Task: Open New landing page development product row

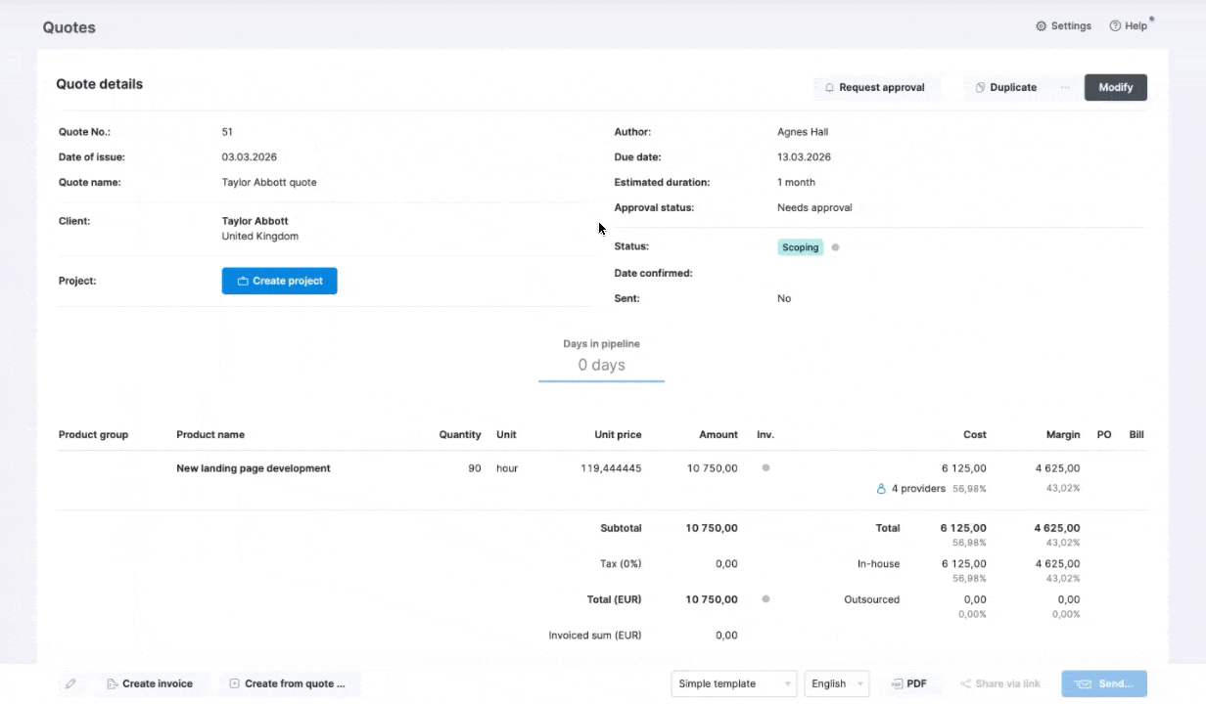Action: click(x=253, y=468)
